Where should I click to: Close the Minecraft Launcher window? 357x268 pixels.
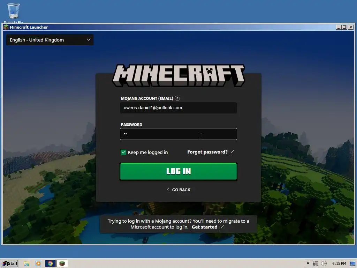click(x=351, y=27)
